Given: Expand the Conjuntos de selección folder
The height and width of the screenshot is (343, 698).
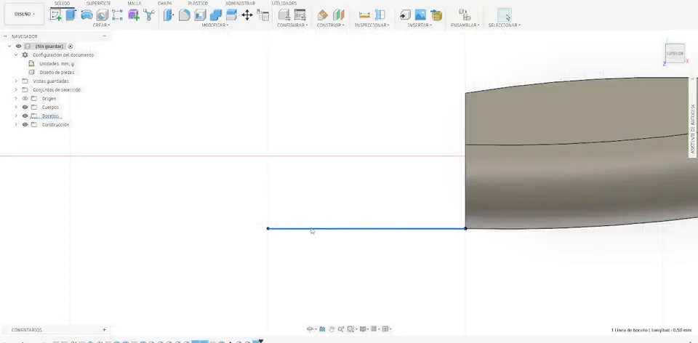Looking at the screenshot, I should coord(16,90).
